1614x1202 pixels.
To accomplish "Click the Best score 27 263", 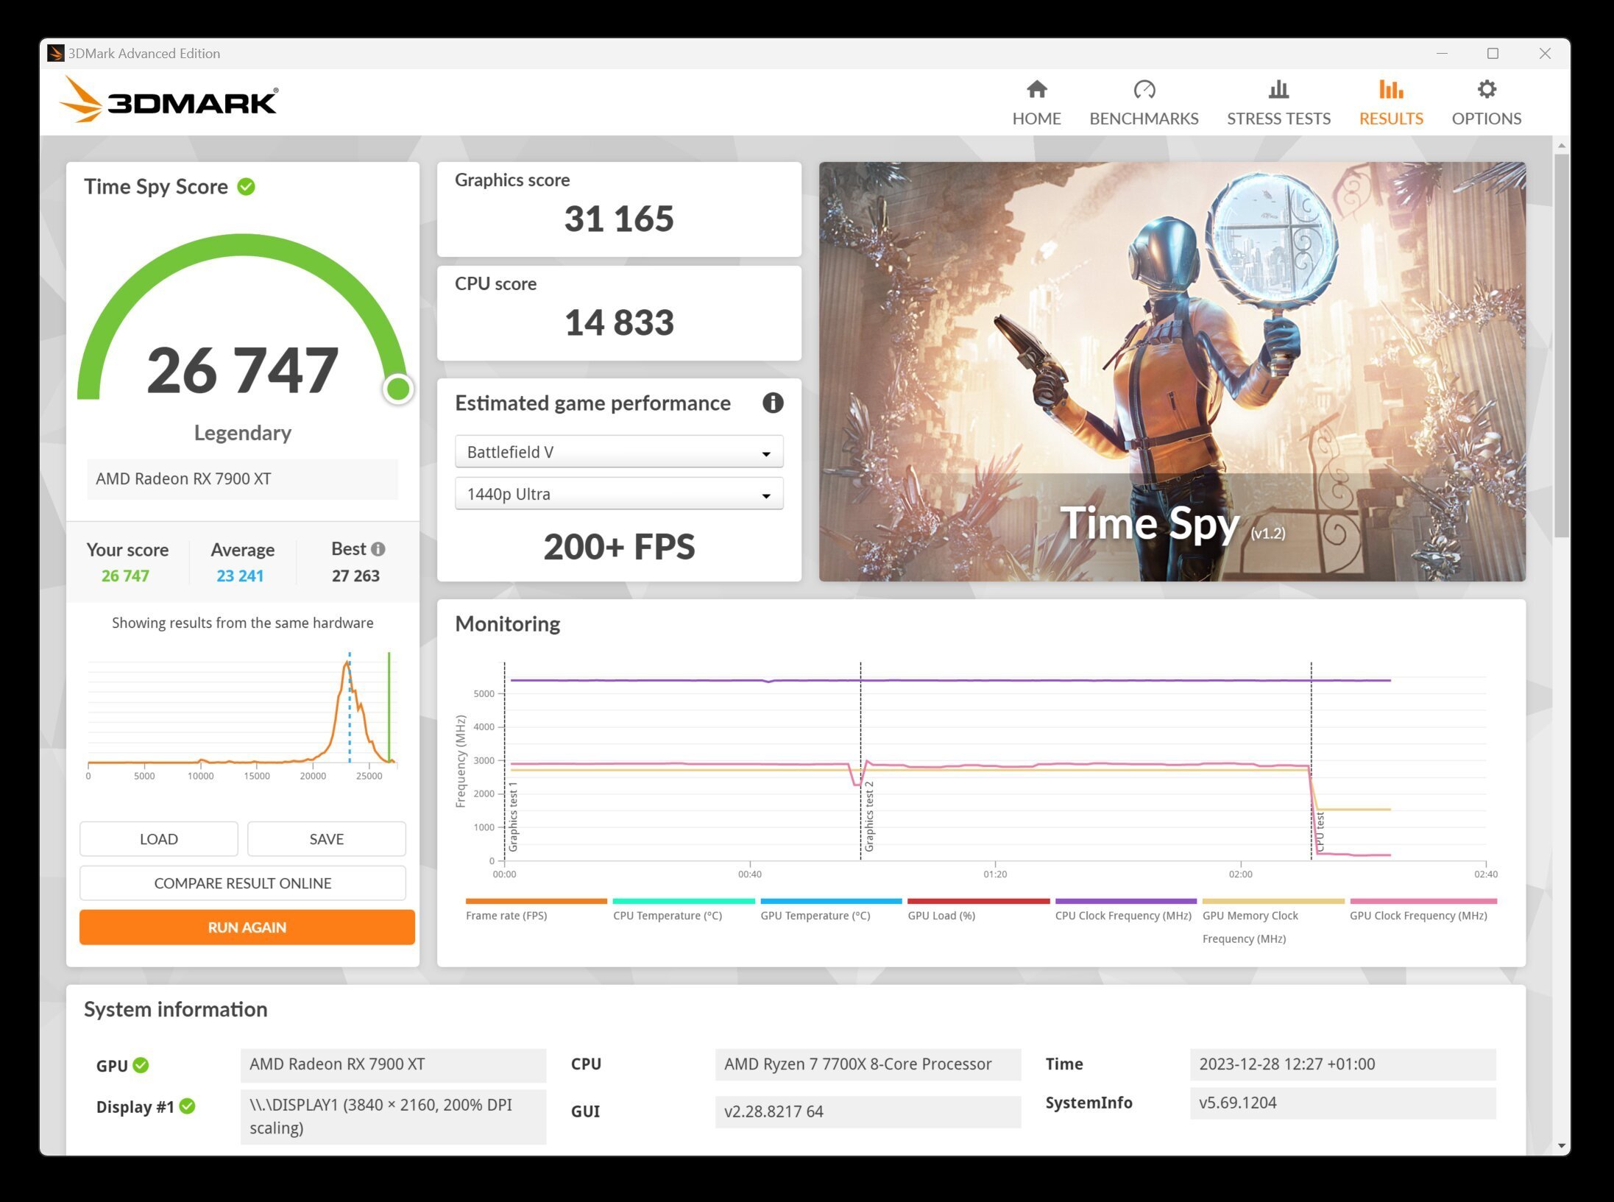I will coord(355,576).
